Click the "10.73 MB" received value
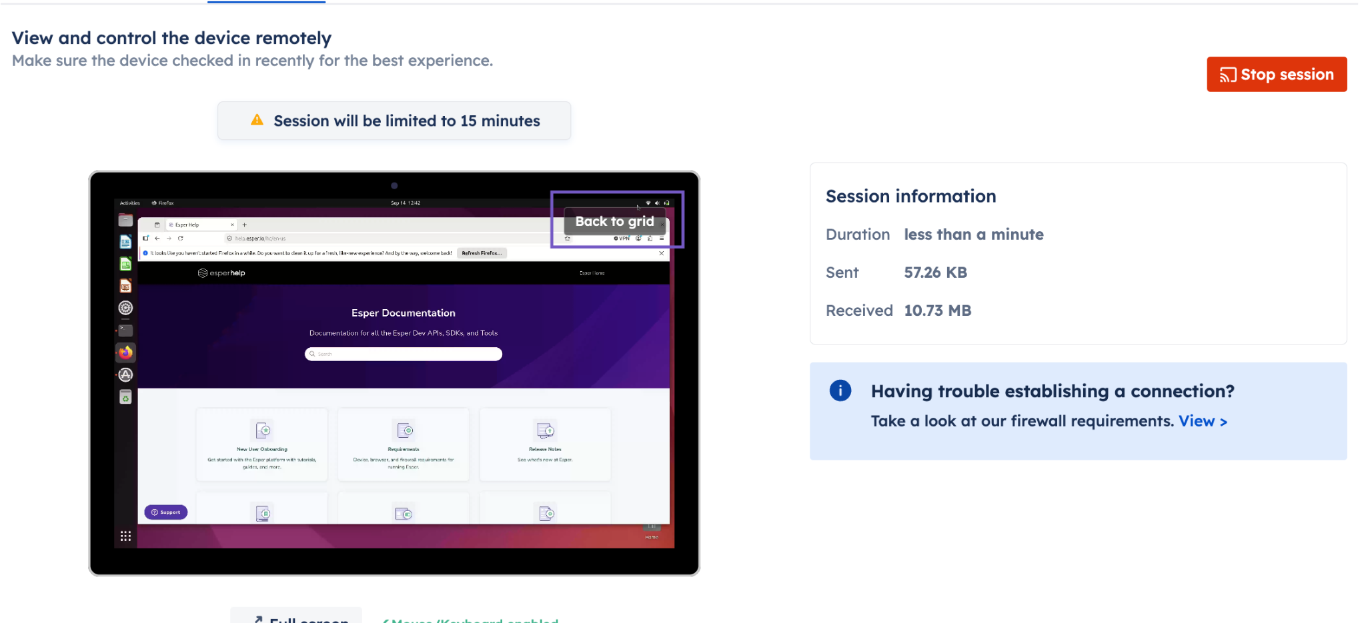 click(938, 311)
